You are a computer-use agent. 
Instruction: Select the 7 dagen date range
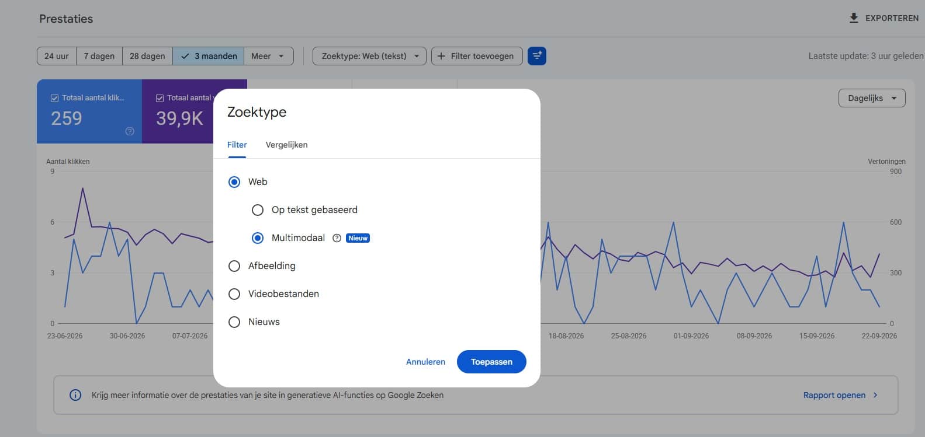(99, 56)
